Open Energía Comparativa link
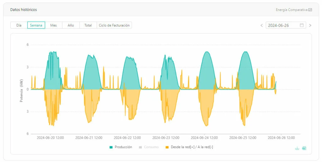The height and width of the screenshot is (162, 322). click(x=291, y=10)
